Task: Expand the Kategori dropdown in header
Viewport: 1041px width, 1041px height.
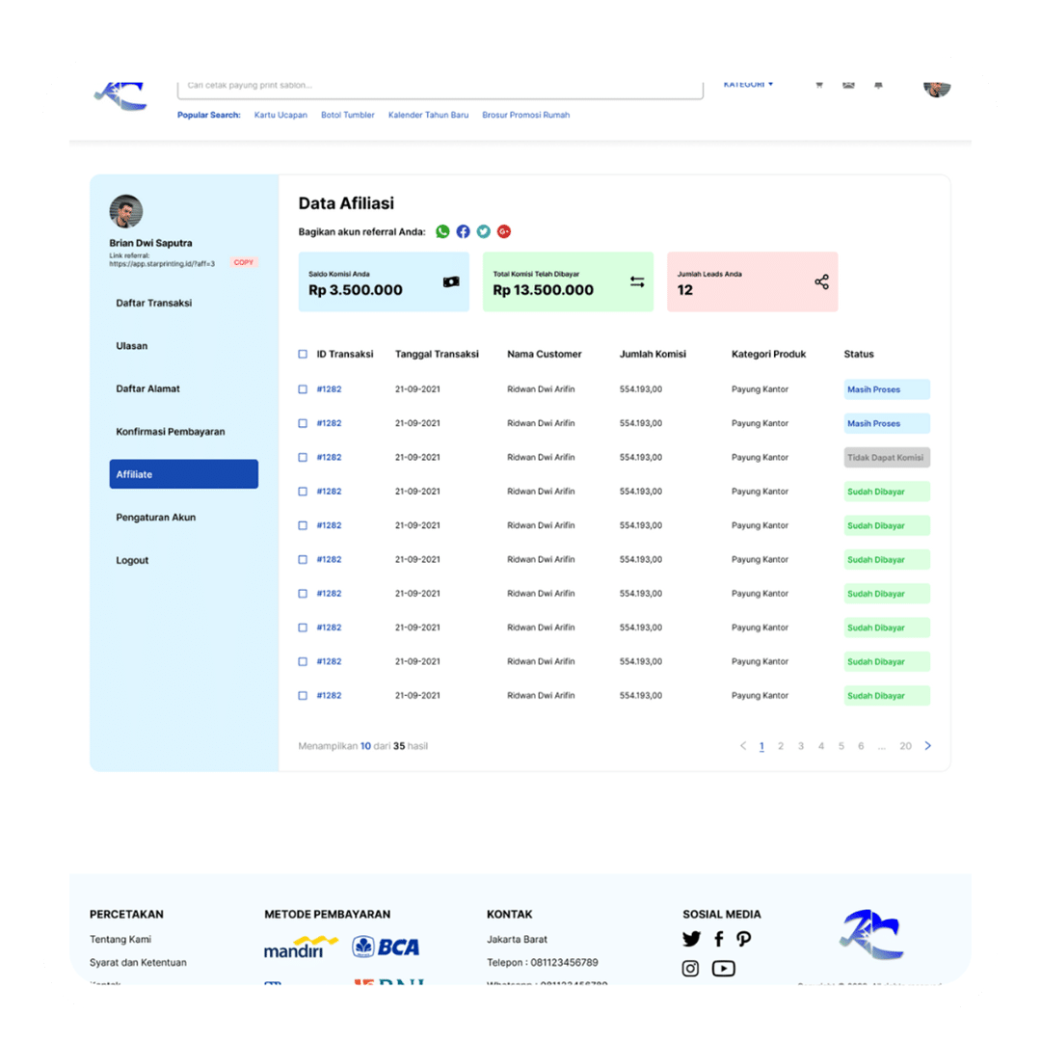Action: (x=748, y=85)
